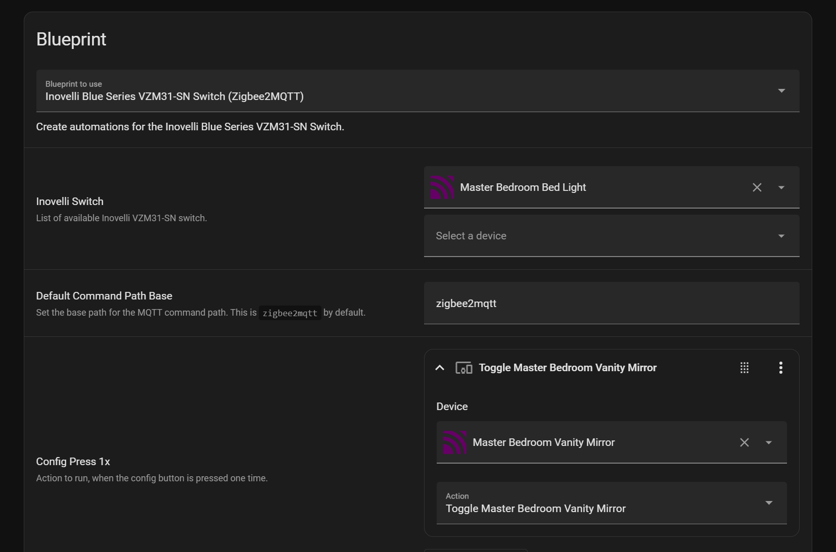The image size is (836, 552).
Task: Click the Master Bedroom Vanity Mirror Zigbee icon
Action: [455, 442]
